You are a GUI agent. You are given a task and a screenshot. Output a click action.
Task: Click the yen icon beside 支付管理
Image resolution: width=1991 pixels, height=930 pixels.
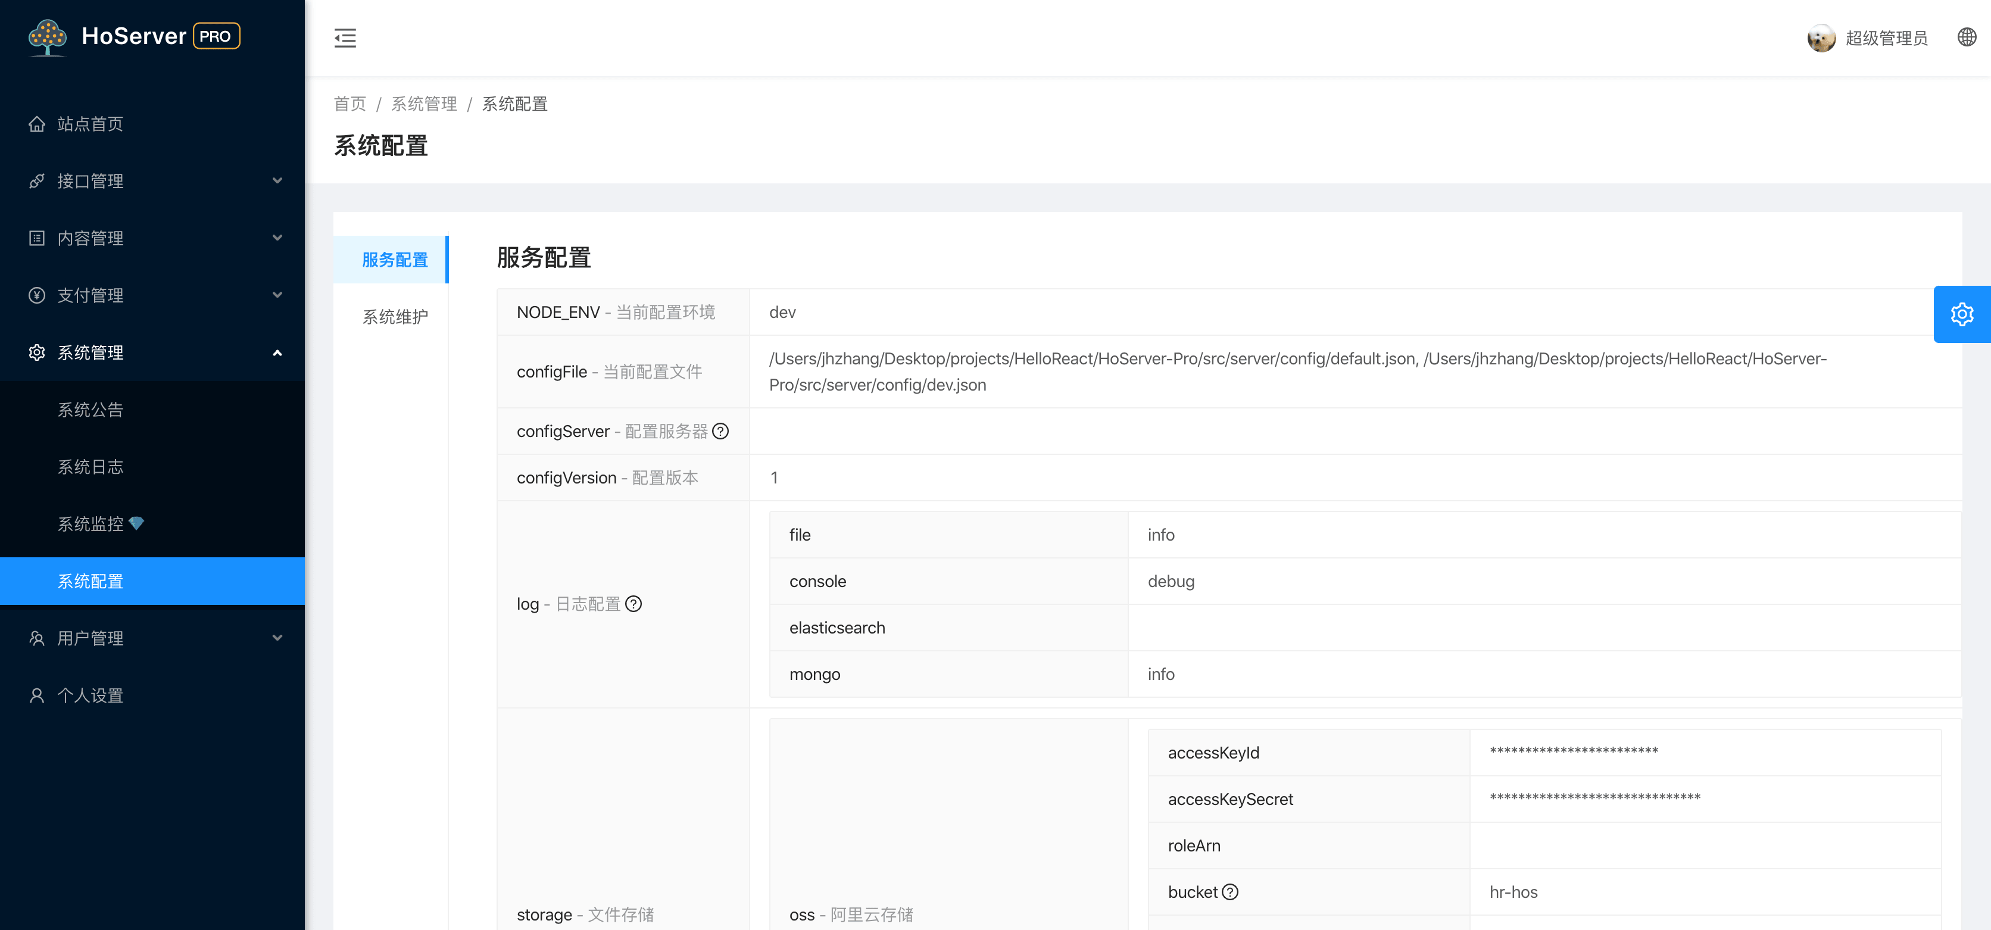tap(36, 295)
